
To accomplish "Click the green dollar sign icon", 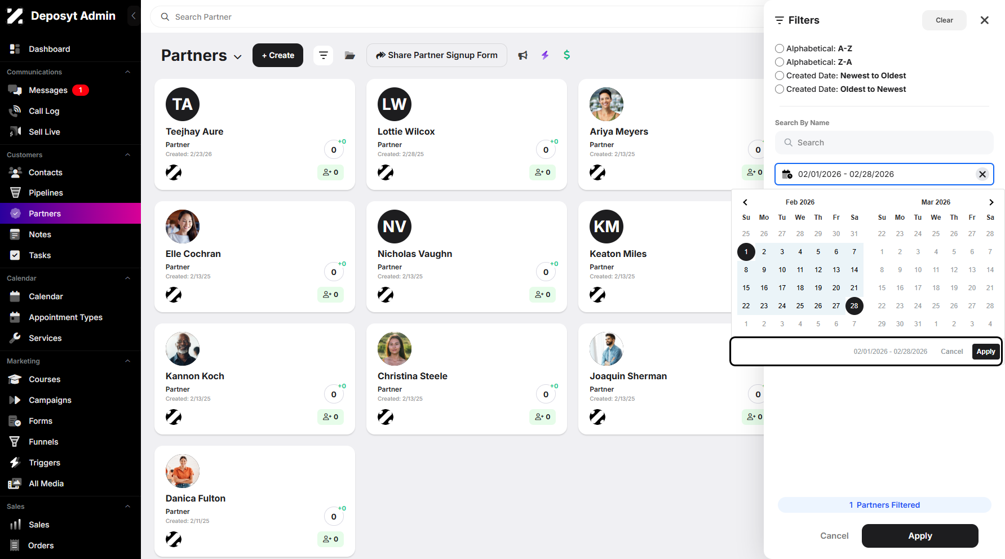I will tap(567, 55).
